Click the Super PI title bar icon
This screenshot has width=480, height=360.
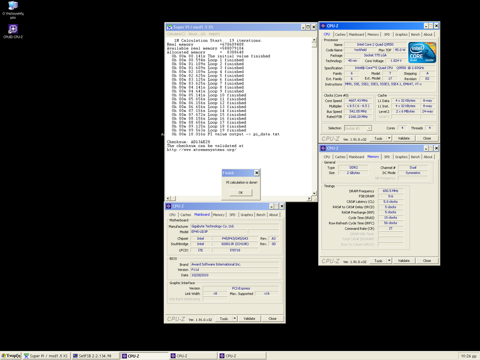[169, 27]
